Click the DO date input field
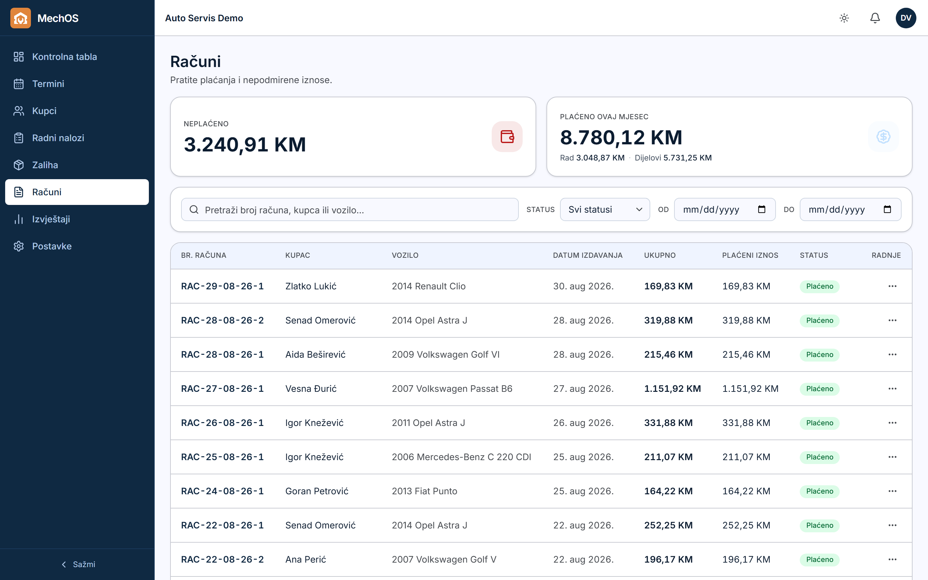928x580 pixels. coord(850,209)
